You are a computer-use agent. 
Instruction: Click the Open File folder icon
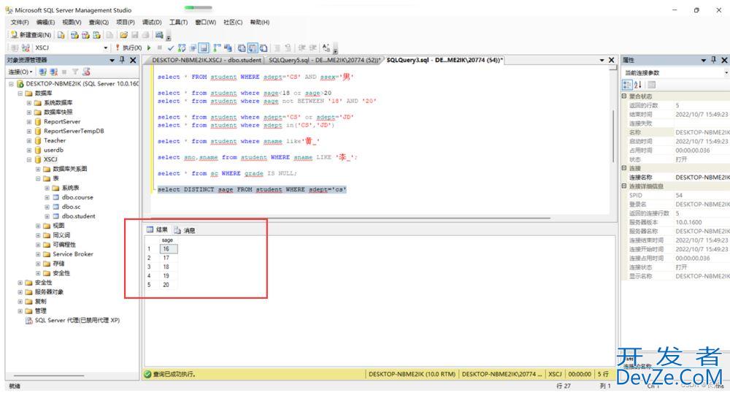point(123,35)
